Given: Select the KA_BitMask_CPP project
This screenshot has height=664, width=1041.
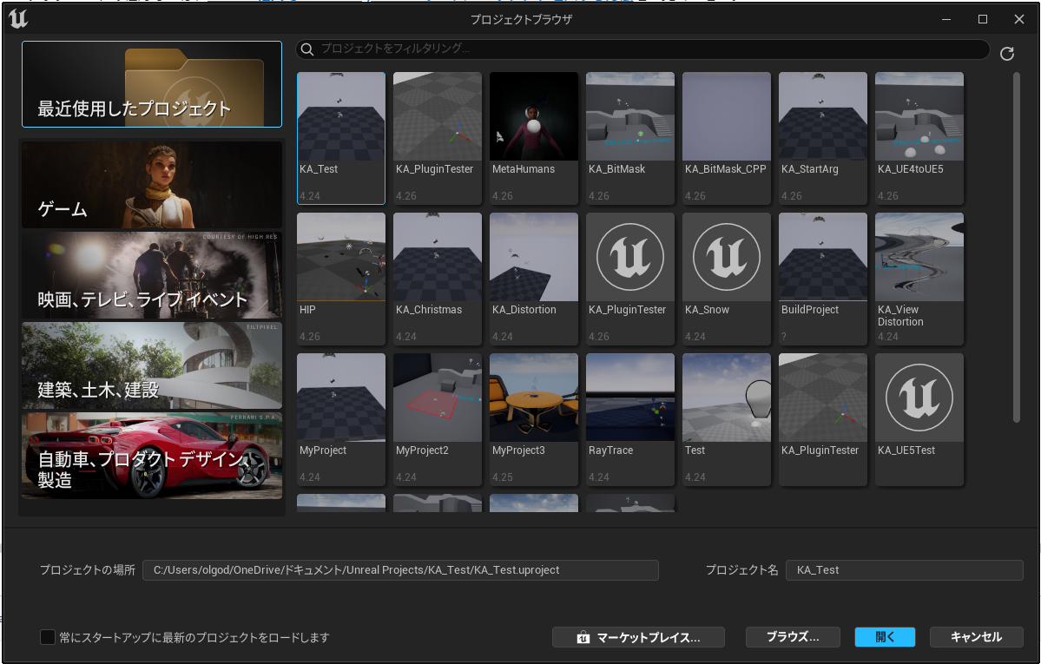Looking at the screenshot, I should pos(727,138).
